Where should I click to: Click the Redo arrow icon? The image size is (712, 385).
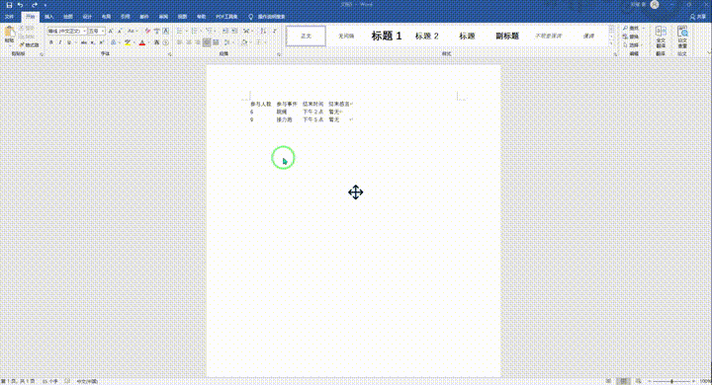click(x=35, y=5)
